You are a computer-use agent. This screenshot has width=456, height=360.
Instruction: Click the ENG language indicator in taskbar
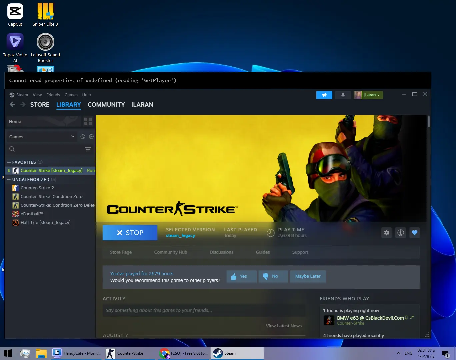click(x=408, y=353)
